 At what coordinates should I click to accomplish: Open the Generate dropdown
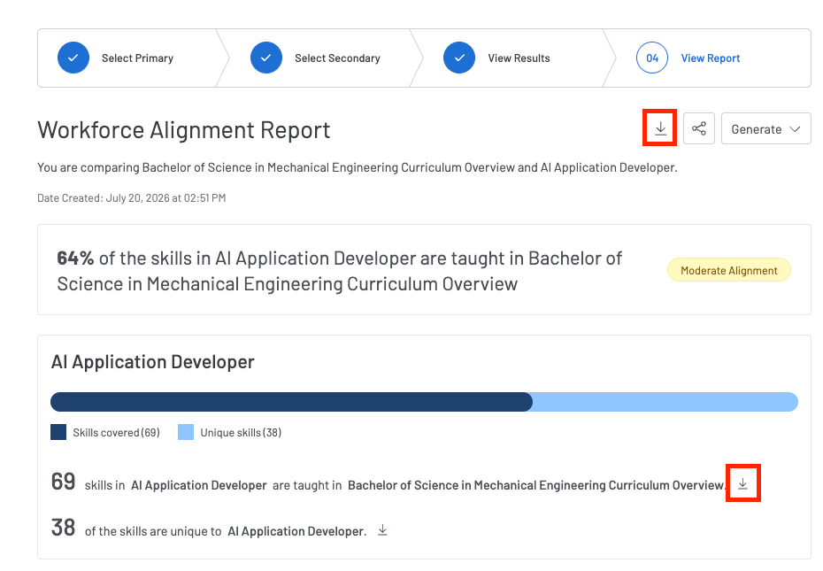[765, 128]
